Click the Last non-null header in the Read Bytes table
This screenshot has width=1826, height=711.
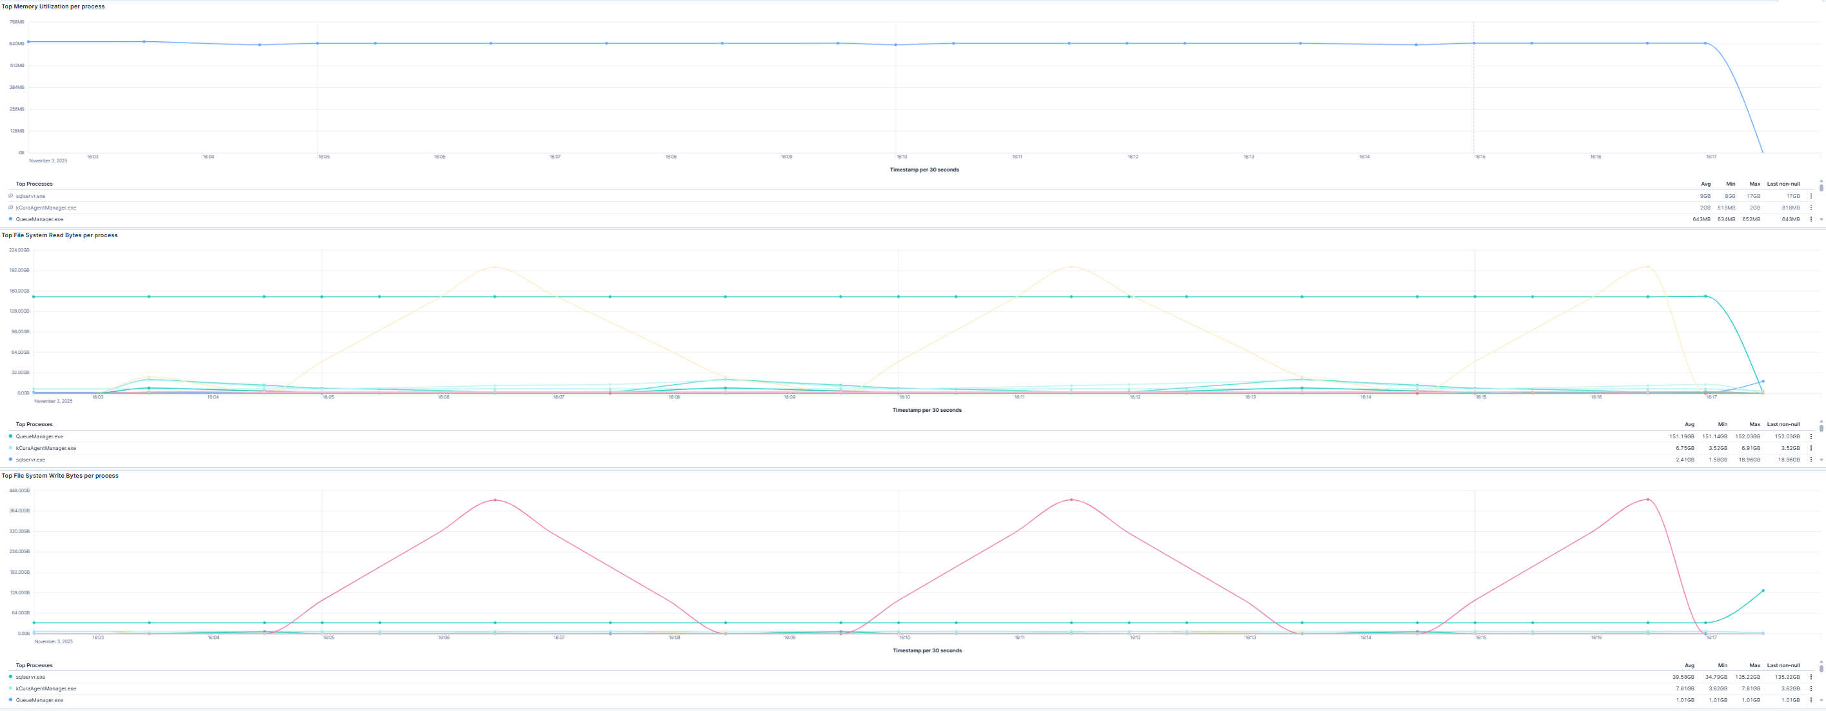tap(1782, 424)
